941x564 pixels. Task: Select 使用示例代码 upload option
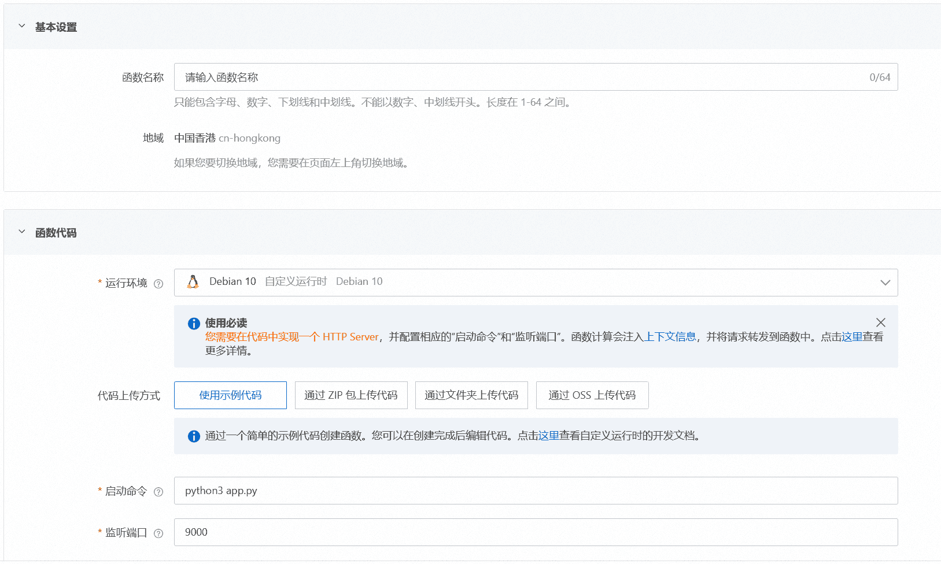tap(230, 395)
